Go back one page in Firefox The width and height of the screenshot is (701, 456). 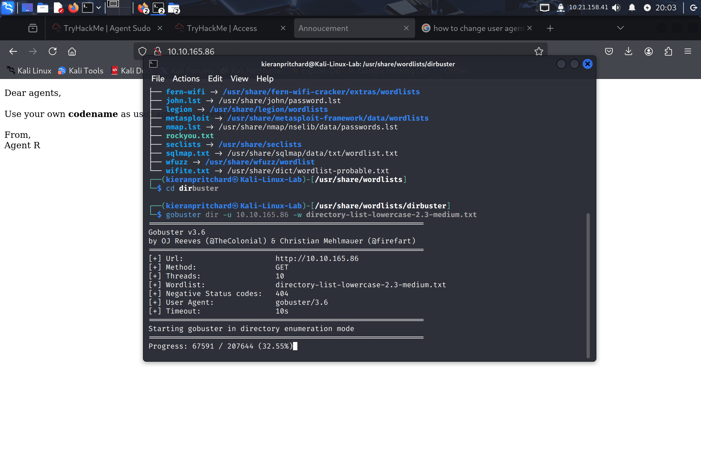pyautogui.click(x=13, y=52)
